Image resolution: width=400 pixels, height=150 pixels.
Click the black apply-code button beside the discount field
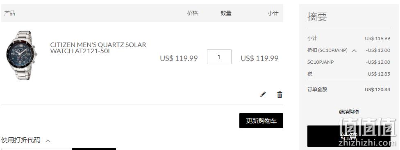click(94, 149)
